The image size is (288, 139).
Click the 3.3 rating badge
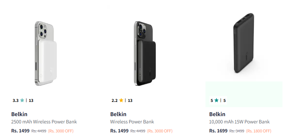click(23, 101)
